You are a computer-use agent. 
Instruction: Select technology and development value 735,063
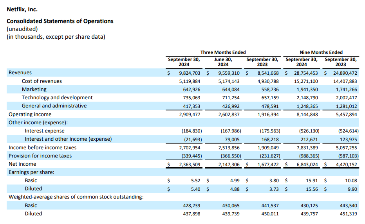pyautogui.click(x=192, y=98)
